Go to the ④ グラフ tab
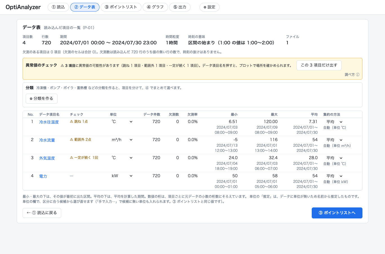Viewport: 385px width, 254px height. coord(155,7)
